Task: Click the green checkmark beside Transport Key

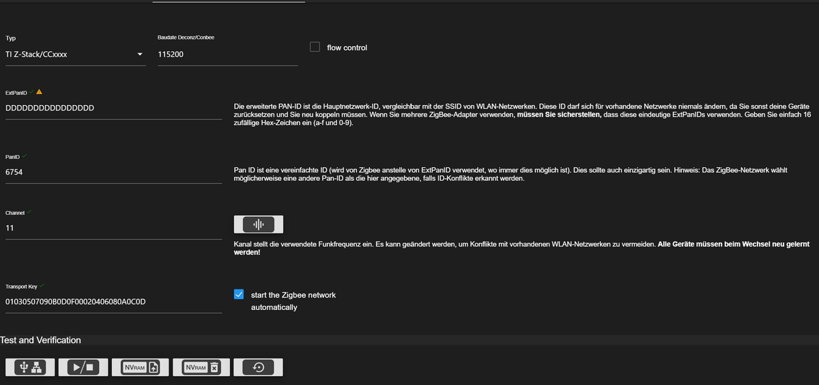Action: tap(42, 285)
